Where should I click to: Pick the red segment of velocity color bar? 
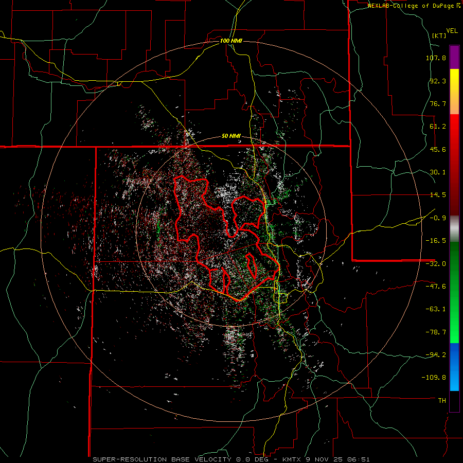click(454, 165)
